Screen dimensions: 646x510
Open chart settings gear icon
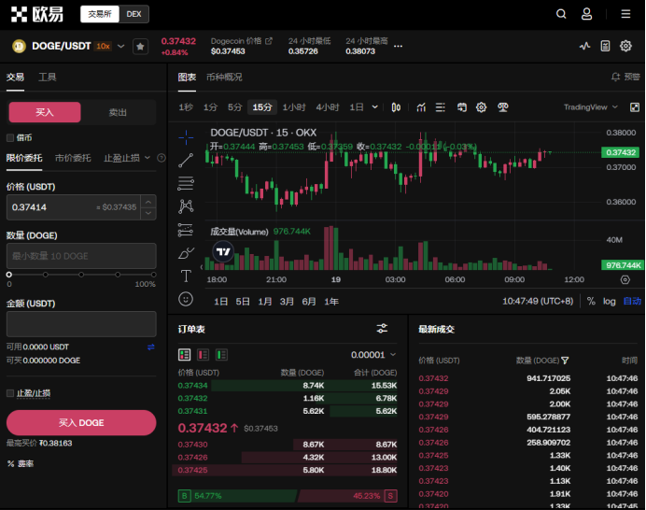tap(482, 107)
